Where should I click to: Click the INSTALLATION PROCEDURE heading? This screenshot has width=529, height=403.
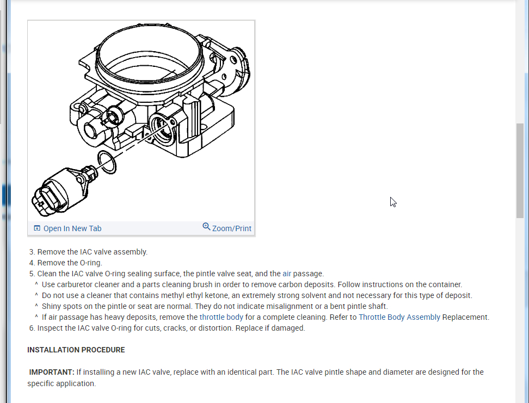[x=76, y=350]
